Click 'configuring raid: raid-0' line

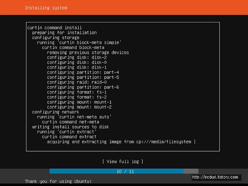[77, 82]
